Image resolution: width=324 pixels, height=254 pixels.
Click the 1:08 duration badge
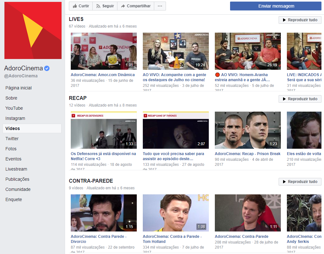(x=201, y=226)
